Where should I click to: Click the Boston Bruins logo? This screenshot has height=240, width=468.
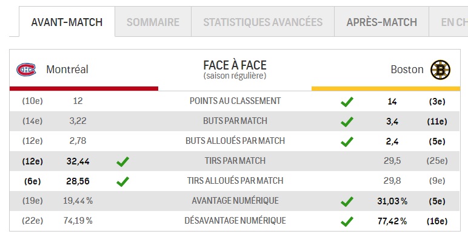click(x=440, y=70)
